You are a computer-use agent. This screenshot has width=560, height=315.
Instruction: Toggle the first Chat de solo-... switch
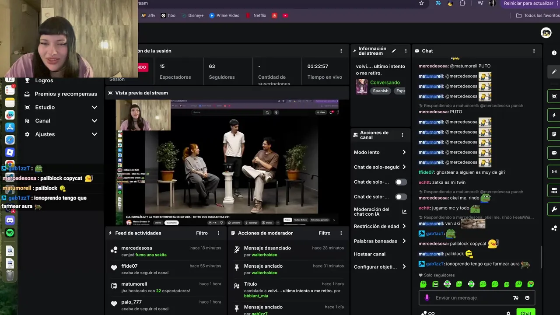tap(401, 182)
